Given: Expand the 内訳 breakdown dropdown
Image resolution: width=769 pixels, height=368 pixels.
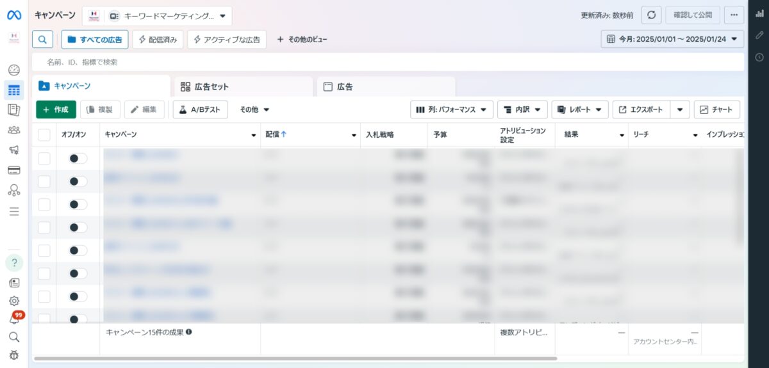Looking at the screenshot, I should point(522,109).
